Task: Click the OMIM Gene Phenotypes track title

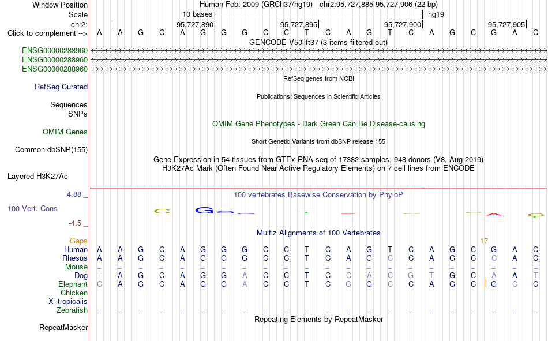Action: tap(318, 124)
